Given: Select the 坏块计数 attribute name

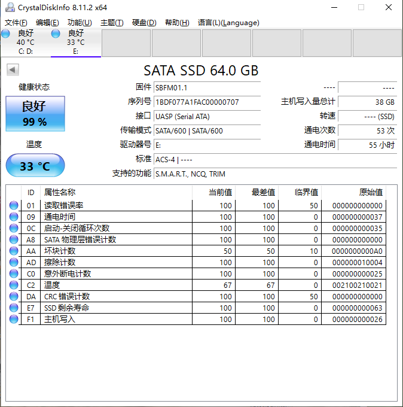Looking at the screenshot, I should tap(60, 251).
